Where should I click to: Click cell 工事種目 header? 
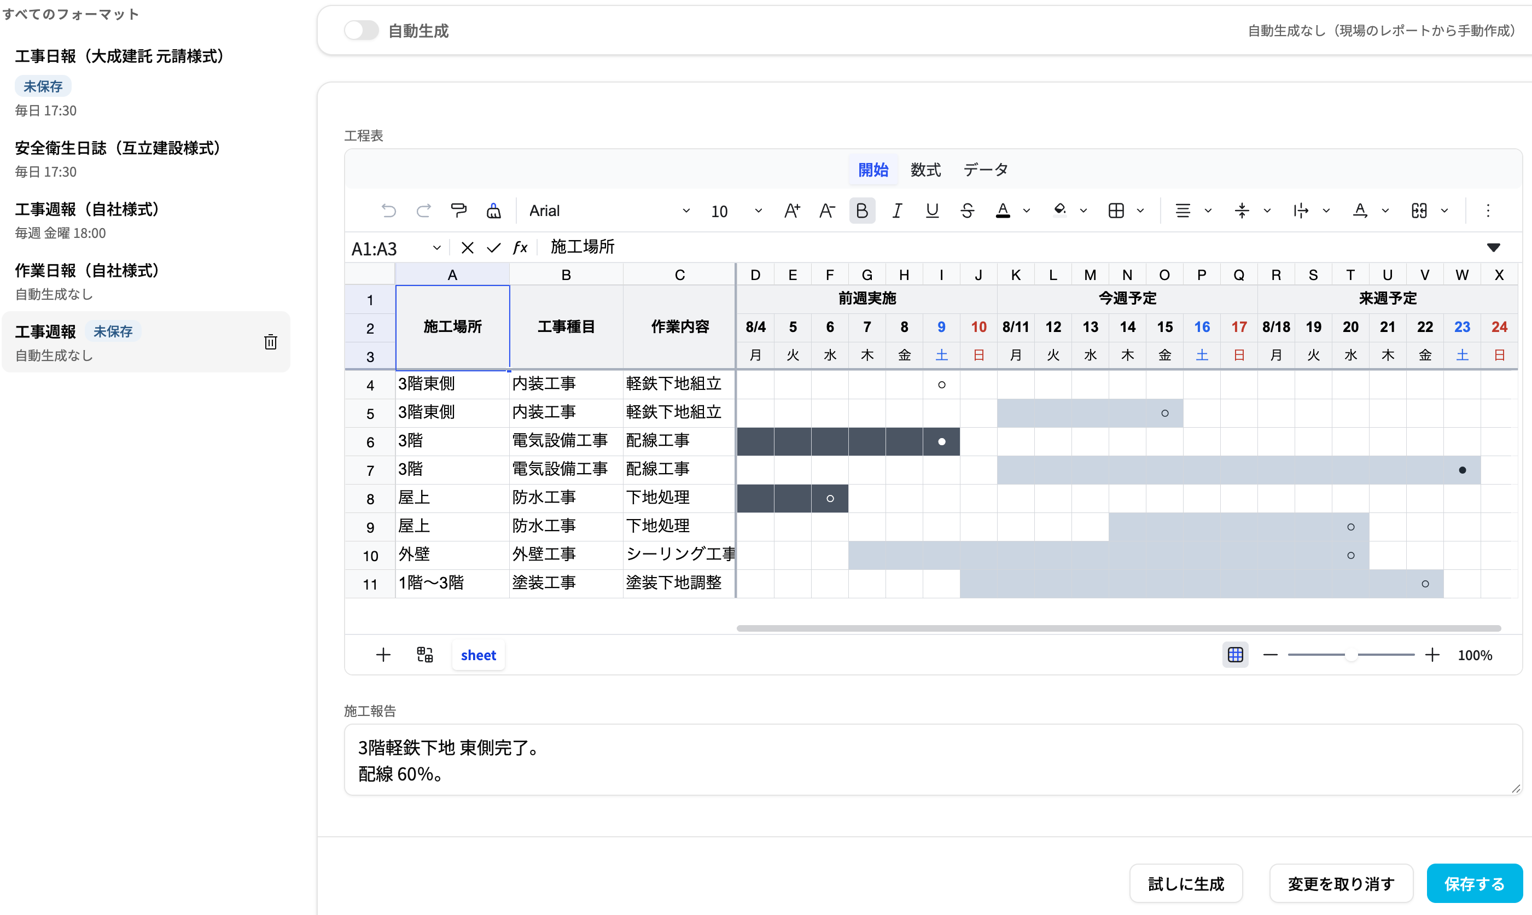tap(566, 327)
